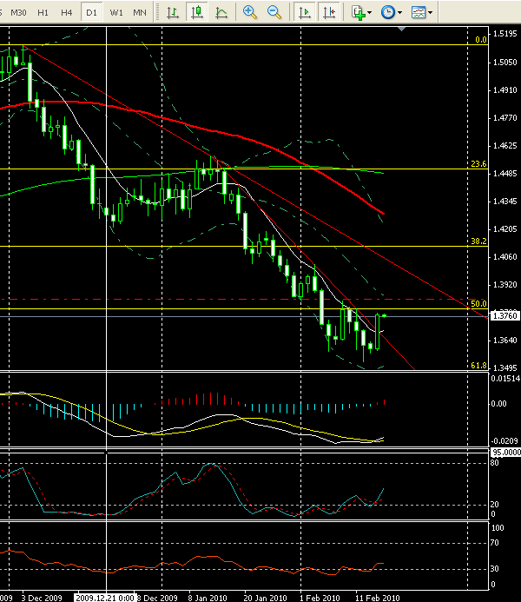Select the Fibonacci 38.2 level label

(x=478, y=241)
